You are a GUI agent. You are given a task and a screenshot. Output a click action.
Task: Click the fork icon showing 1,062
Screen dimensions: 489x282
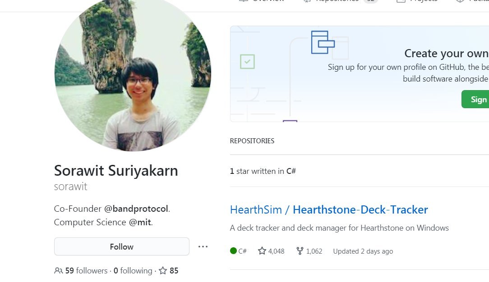coord(300,251)
